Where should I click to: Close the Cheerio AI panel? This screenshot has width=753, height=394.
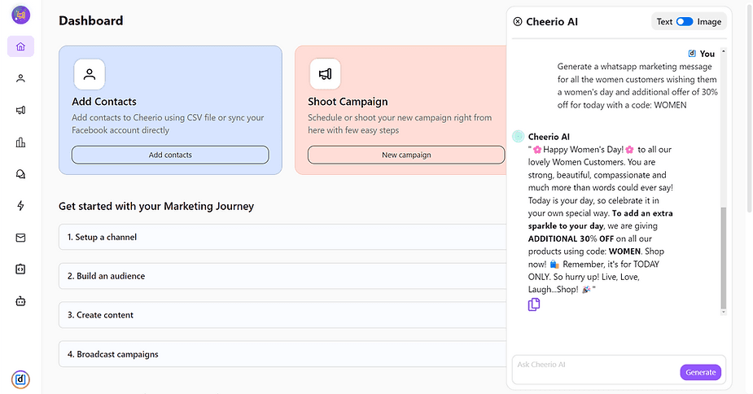pos(518,22)
